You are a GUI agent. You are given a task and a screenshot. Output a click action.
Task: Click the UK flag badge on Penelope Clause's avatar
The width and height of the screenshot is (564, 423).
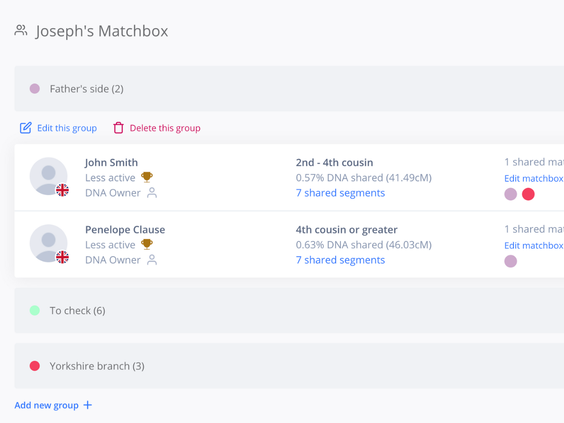[x=63, y=257]
